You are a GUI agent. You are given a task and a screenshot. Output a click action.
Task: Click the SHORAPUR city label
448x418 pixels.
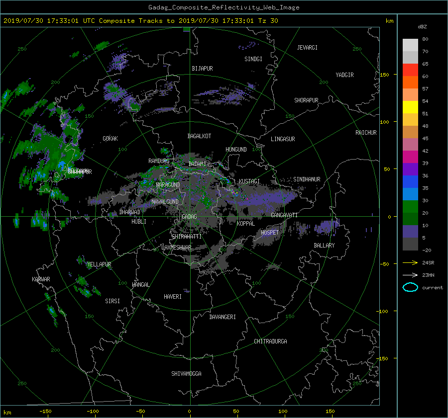[x=306, y=100]
